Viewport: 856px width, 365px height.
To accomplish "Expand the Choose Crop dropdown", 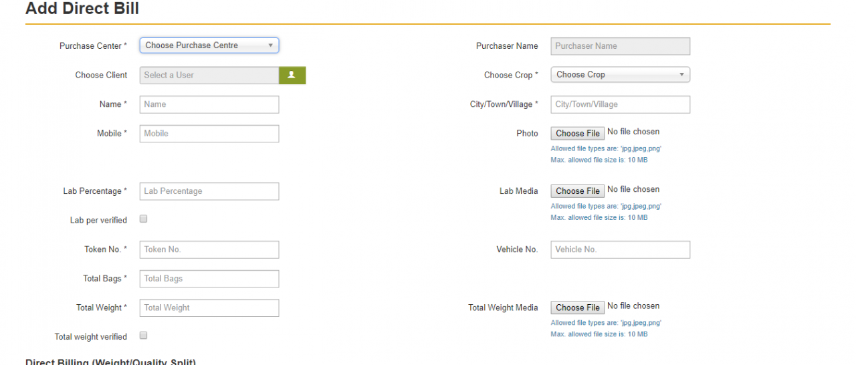I will click(x=620, y=75).
